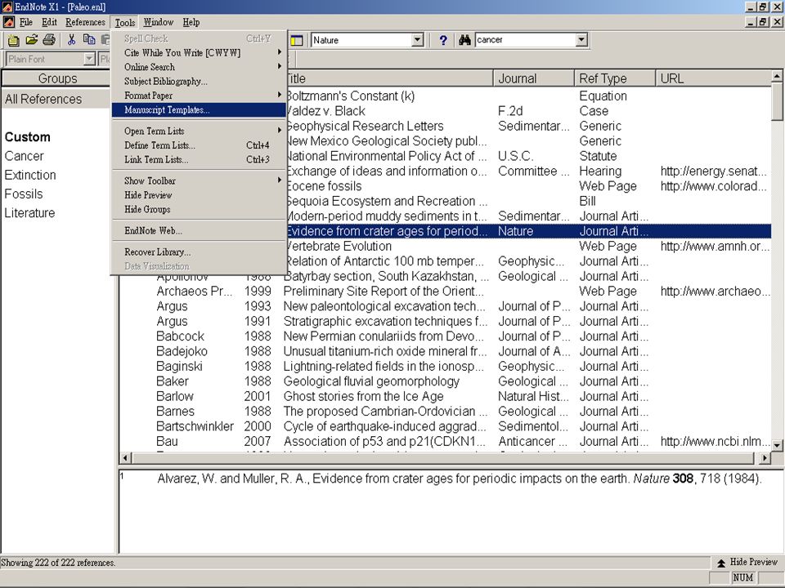Select the Valdez v. Black reference
The width and height of the screenshot is (785, 588).
tap(528, 111)
